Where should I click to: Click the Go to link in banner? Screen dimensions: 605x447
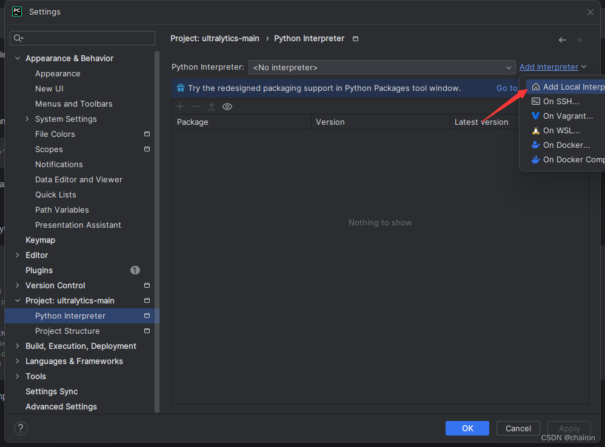point(507,88)
